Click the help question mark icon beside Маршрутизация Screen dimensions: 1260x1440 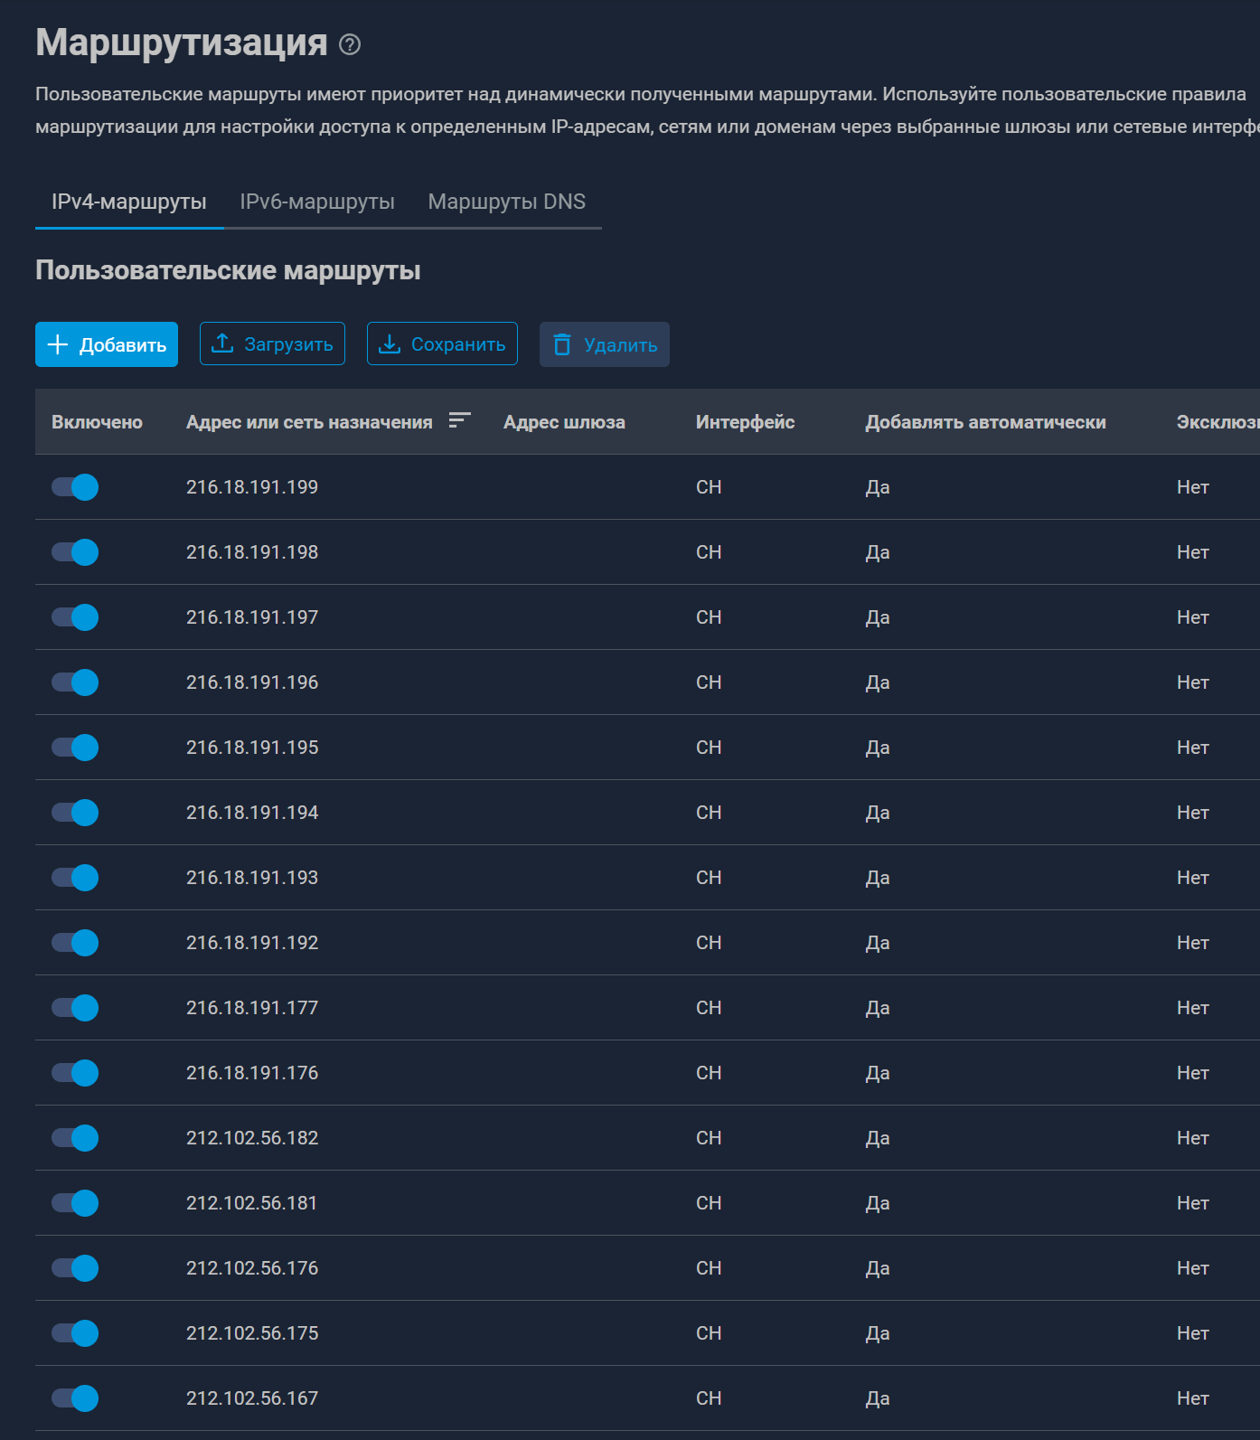click(x=350, y=44)
